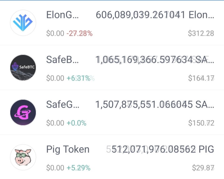Screen dimensions: 224x179
Task: Open the Pig Token name label
Action: coord(68,149)
